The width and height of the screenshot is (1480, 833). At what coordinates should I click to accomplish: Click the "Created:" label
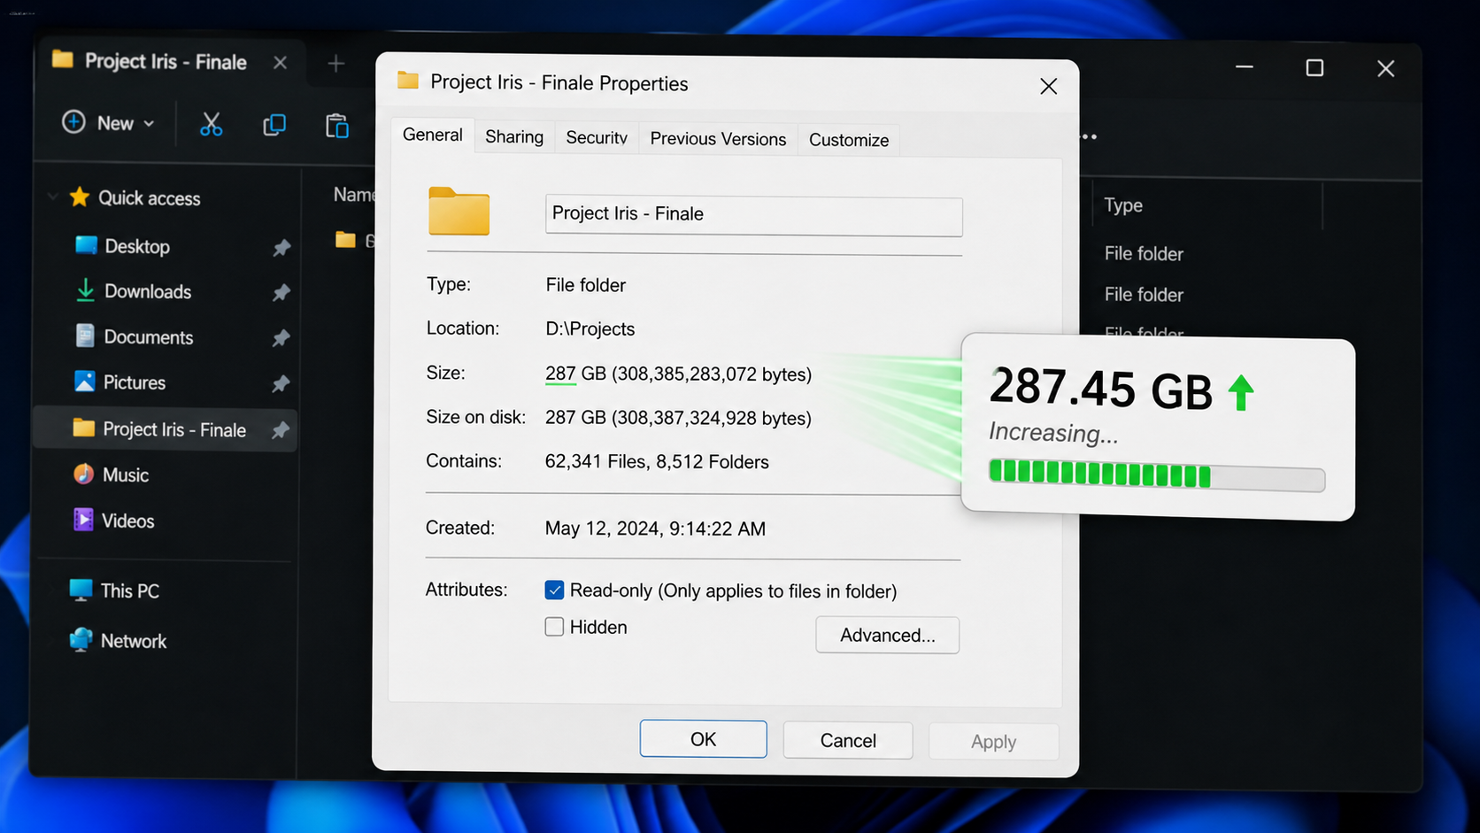point(460,528)
